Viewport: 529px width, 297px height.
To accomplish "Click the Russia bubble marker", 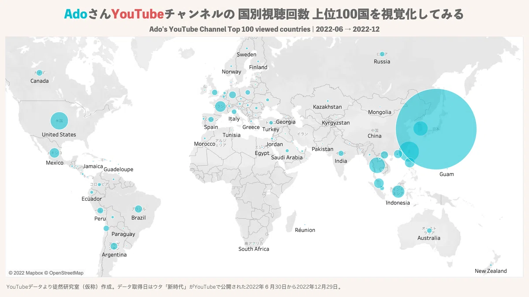I will coord(382,54).
